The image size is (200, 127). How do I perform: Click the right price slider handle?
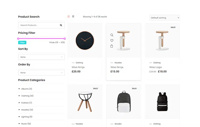pyautogui.click(x=65, y=39)
